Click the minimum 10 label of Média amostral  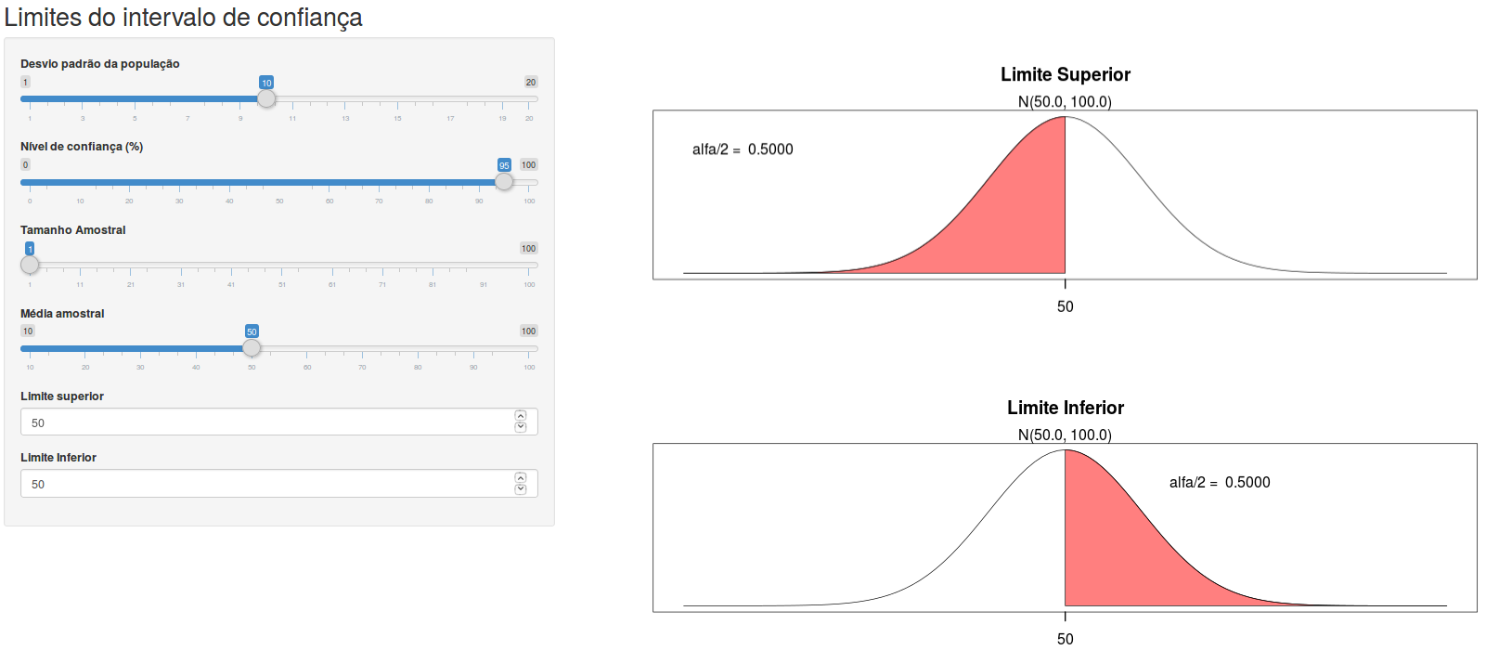point(28,331)
